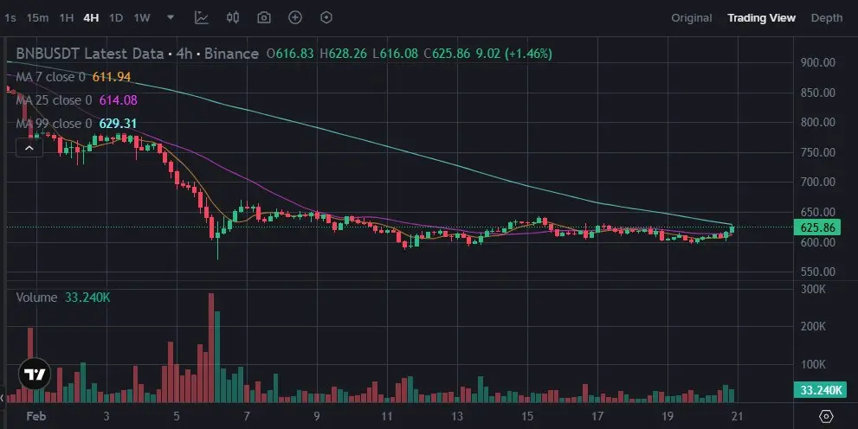Open the indicators chart icon
The image size is (858, 429).
pyautogui.click(x=202, y=17)
